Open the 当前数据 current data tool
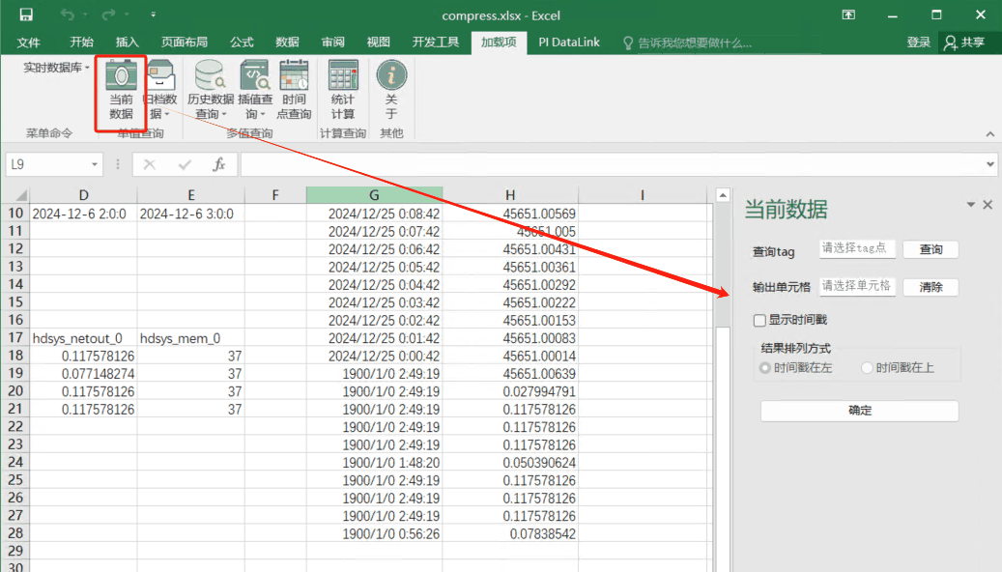The width and height of the screenshot is (1002, 572). (121, 90)
